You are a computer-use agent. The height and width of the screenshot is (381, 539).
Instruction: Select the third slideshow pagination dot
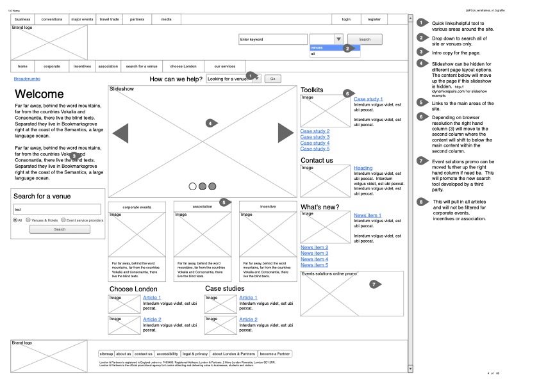[212, 186]
